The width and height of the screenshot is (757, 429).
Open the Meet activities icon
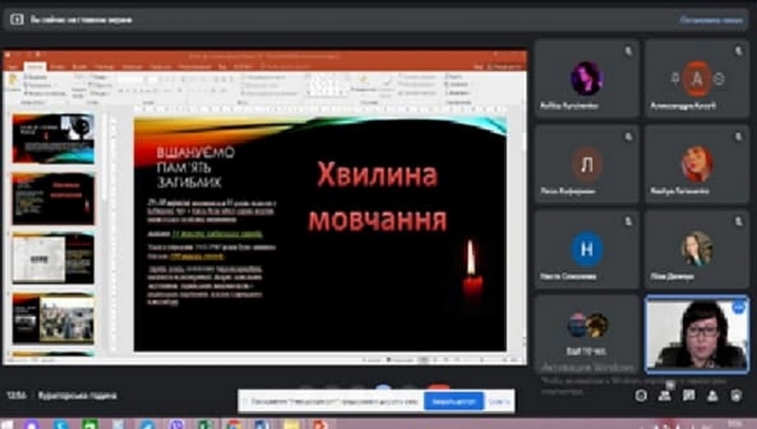pyautogui.click(x=713, y=396)
